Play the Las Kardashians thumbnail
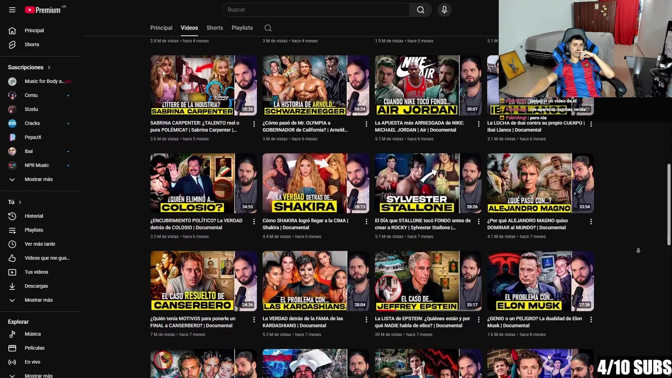Image resolution: width=672 pixels, height=378 pixels. pos(316,281)
